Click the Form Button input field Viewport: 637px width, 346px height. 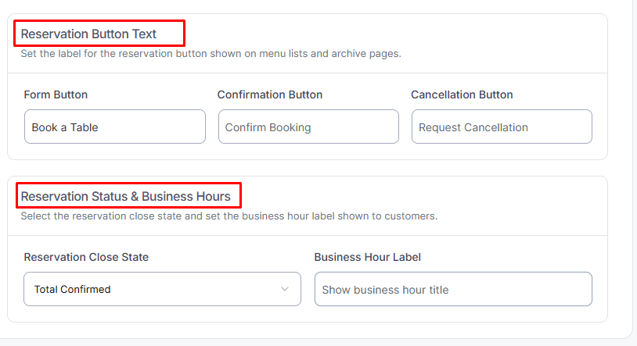tap(114, 127)
